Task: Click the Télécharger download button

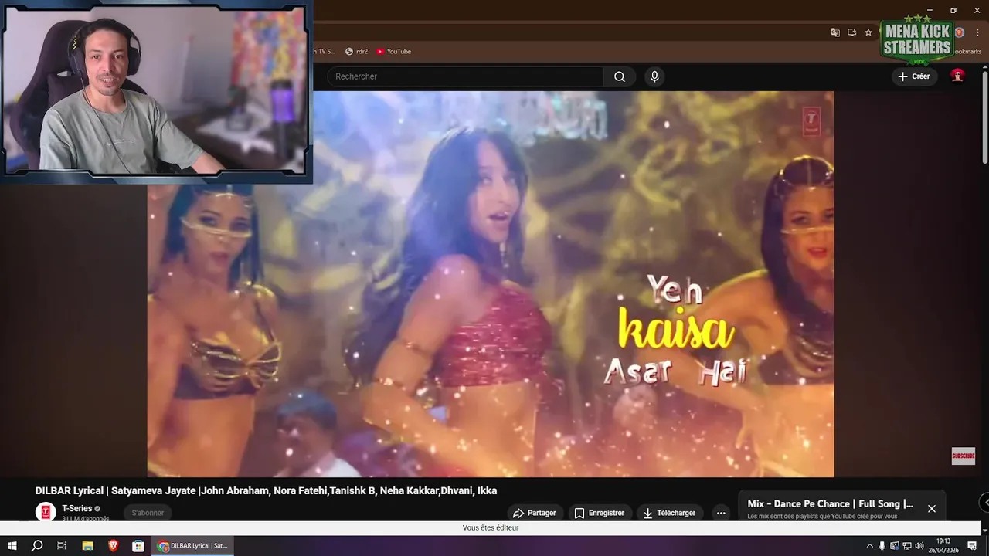Action: (669, 513)
